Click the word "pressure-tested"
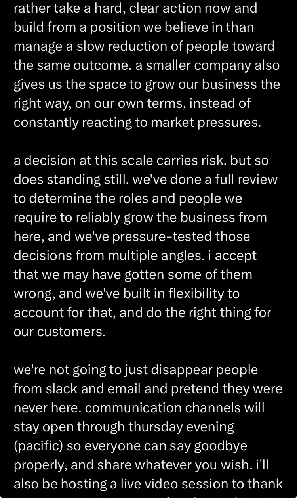The height and width of the screenshot is (498, 297). click(x=156, y=236)
